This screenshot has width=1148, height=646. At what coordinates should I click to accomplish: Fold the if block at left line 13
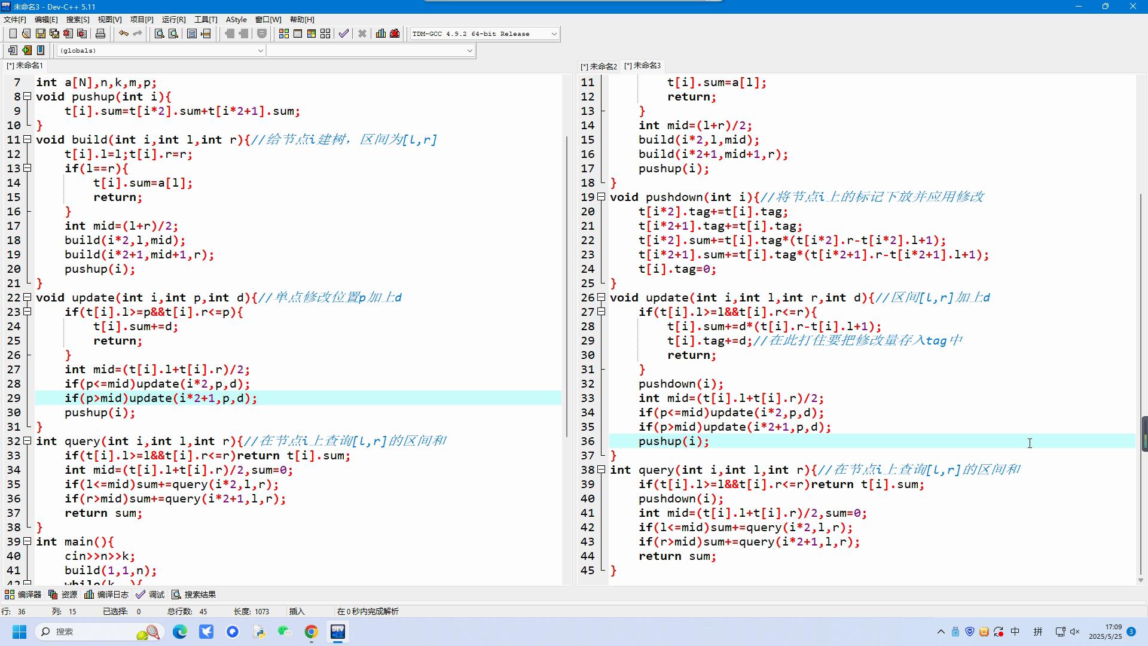(27, 168)
